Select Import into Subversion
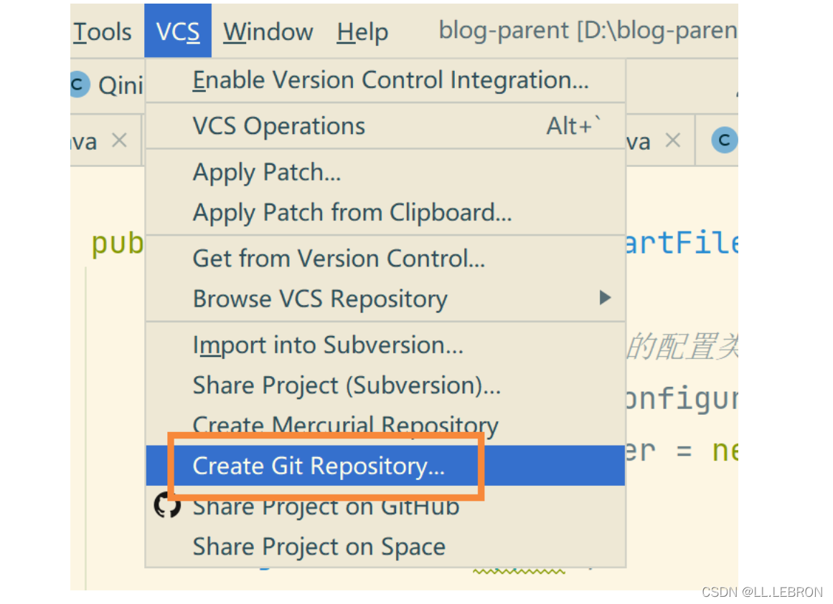Image resolution: width=833 pixels, height=604 pixels. pyautogui.click(x=328, y=345)
